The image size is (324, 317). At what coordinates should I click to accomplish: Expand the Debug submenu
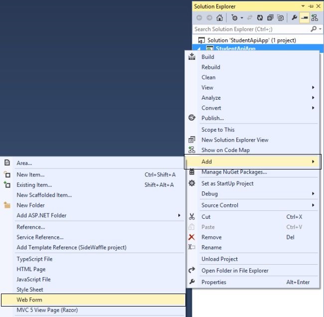pos(252,193)
